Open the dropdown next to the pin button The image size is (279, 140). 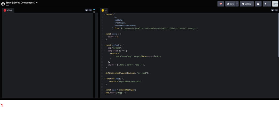coord(269,4)
